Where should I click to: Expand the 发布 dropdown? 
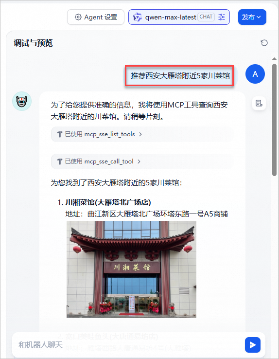(252, 17)
